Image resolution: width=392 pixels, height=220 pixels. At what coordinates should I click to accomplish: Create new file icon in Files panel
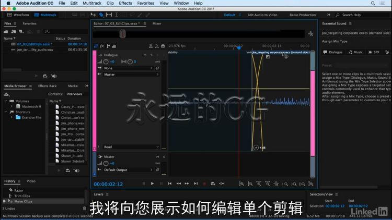point(21,31)
